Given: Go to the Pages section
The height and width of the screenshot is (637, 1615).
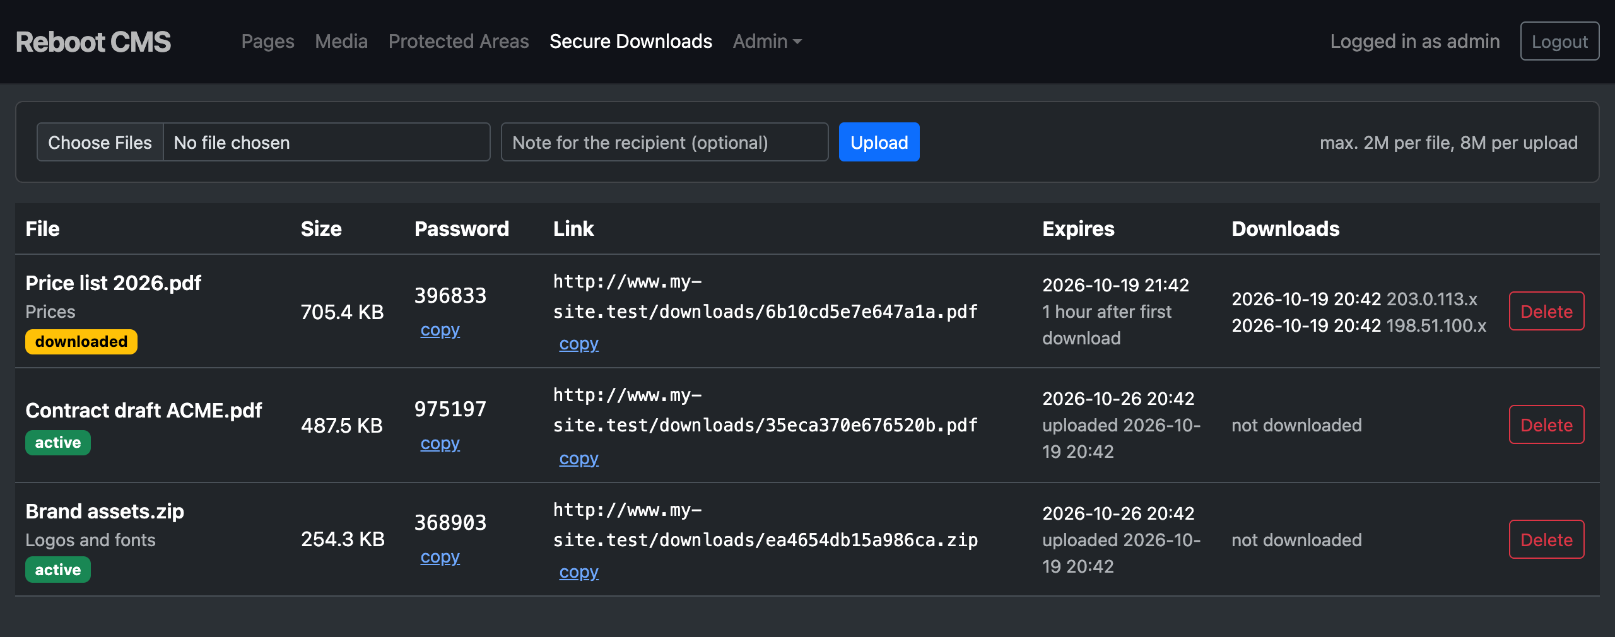Looking at the screenshot, I should 267,42.
